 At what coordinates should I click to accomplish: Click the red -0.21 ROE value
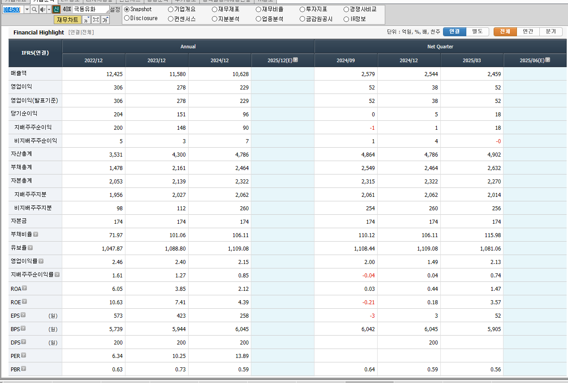[x=369, y=302]
